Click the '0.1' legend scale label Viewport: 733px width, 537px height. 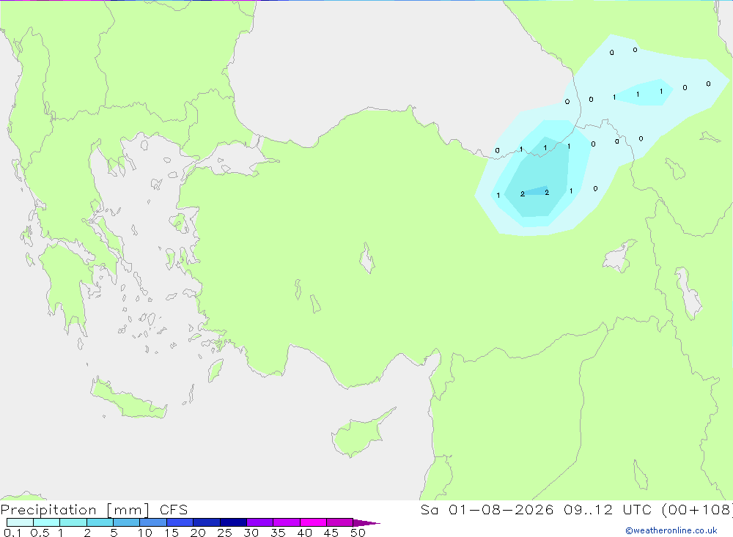[12, 533]
